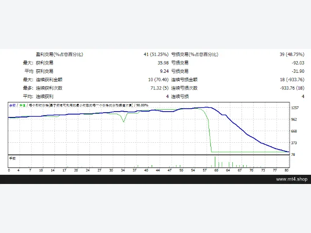Screen dimensions: 311x233
Task: Click the x-axis label '20'
Action: pos(76,170)
